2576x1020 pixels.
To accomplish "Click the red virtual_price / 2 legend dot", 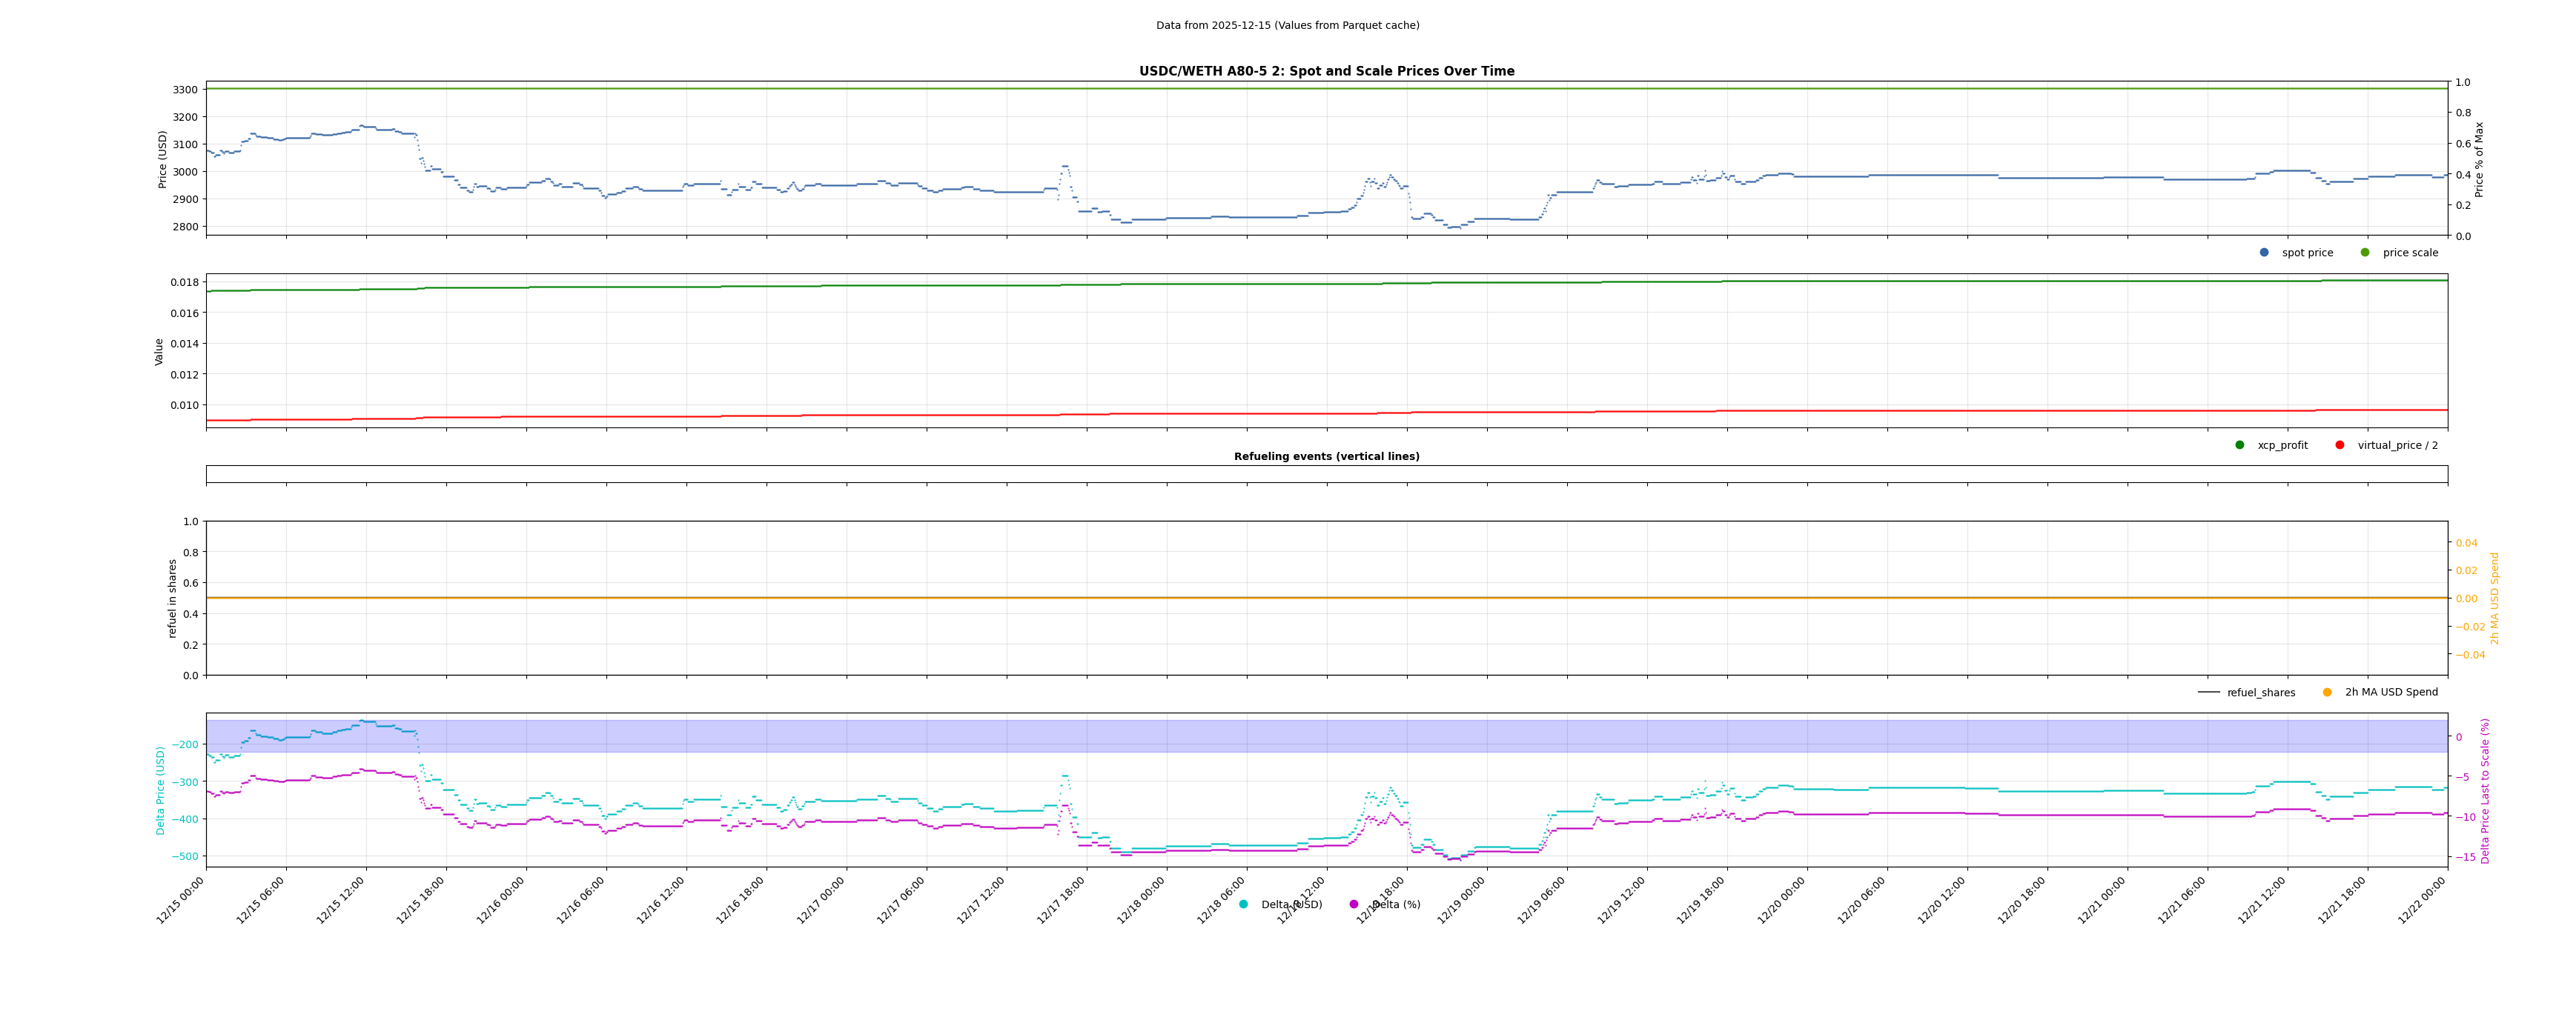I will coord(2340,446).
